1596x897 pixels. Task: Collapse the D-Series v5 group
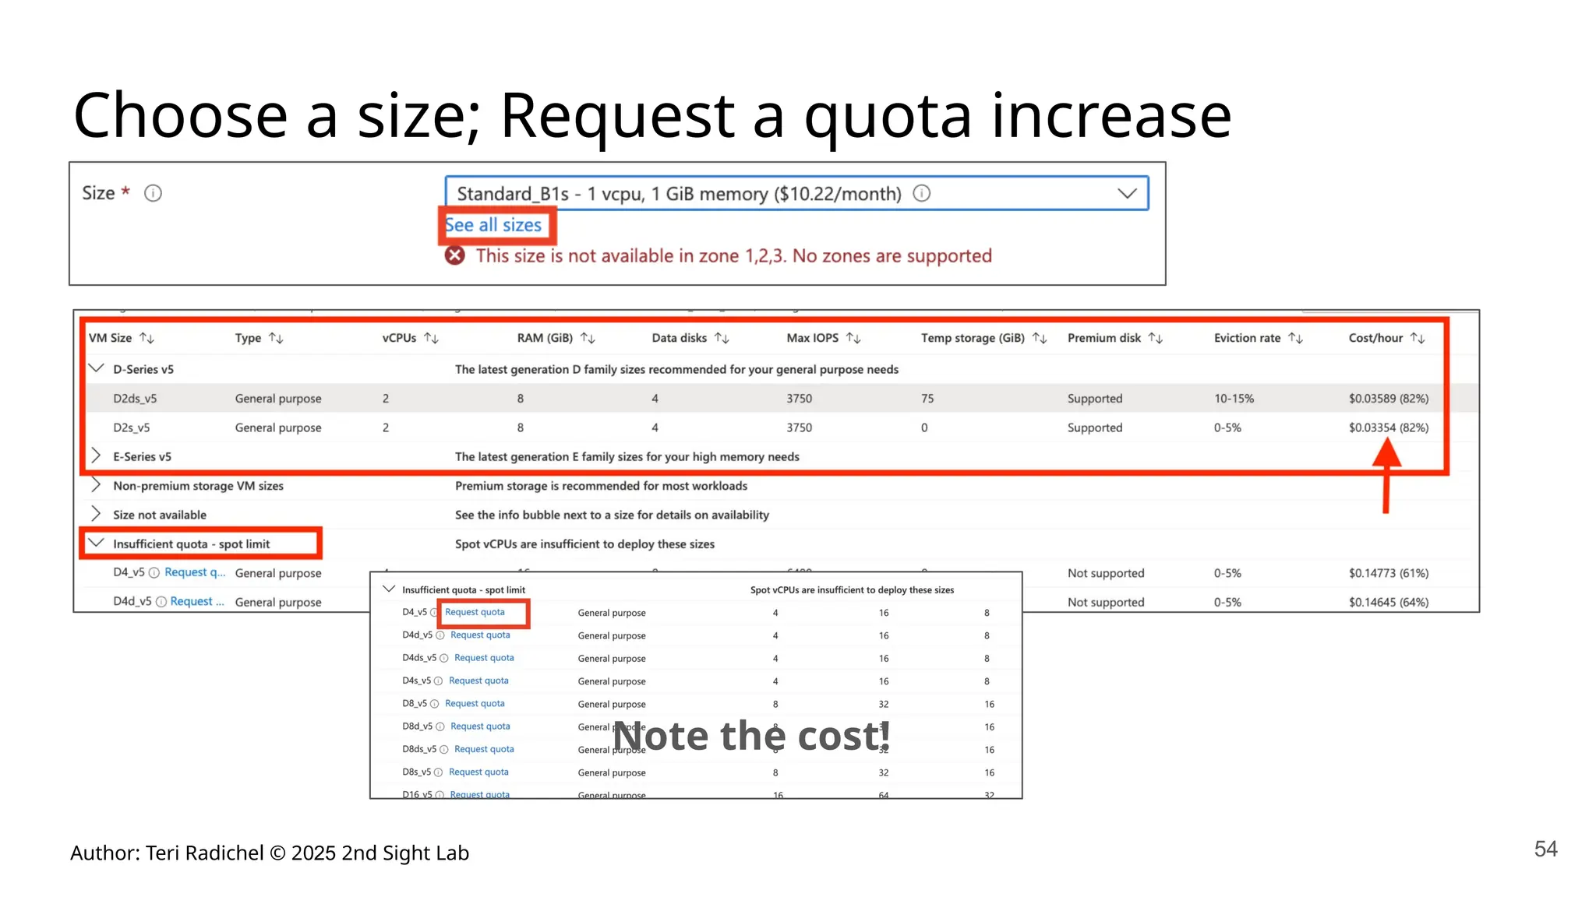tap(96, 368)
